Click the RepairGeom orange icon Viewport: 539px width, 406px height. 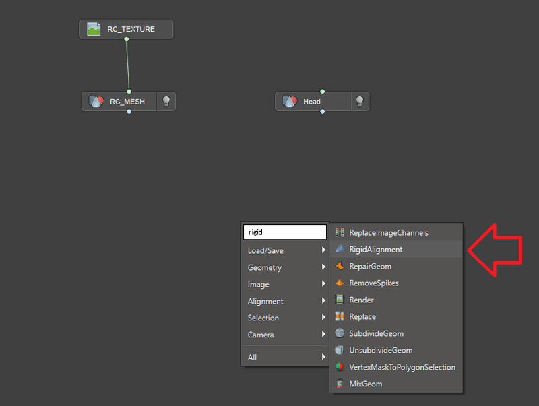[340, 266]
